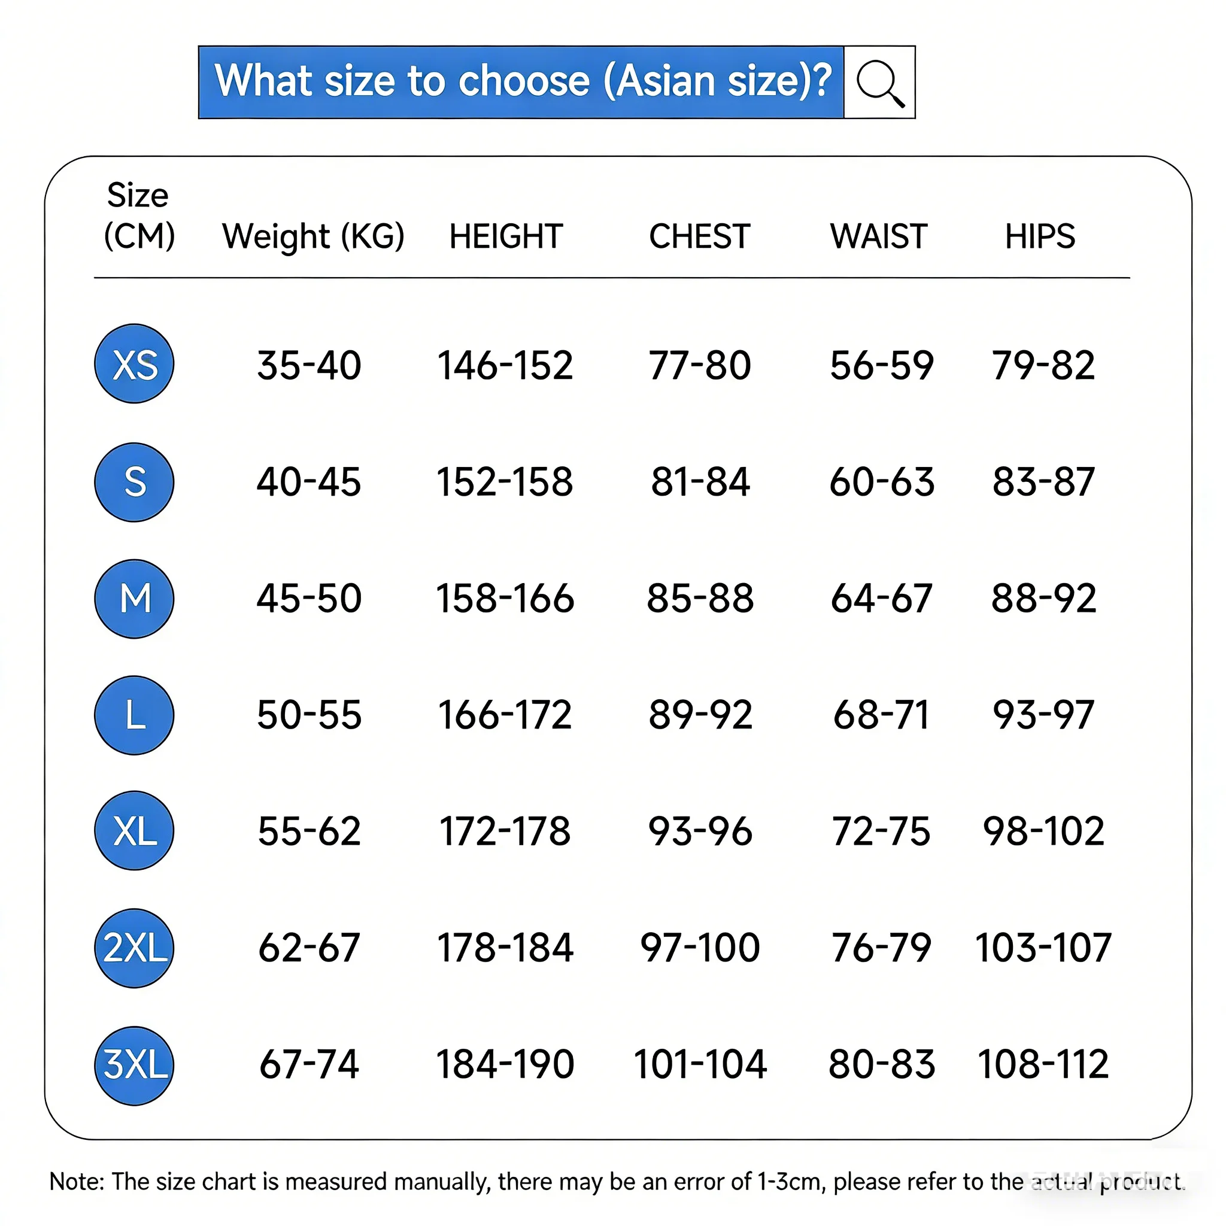Click the blue 'What size to choose' banner
Image resolution: width=1226 pixels, height=1226 pixels.
[x=521, y=83]
